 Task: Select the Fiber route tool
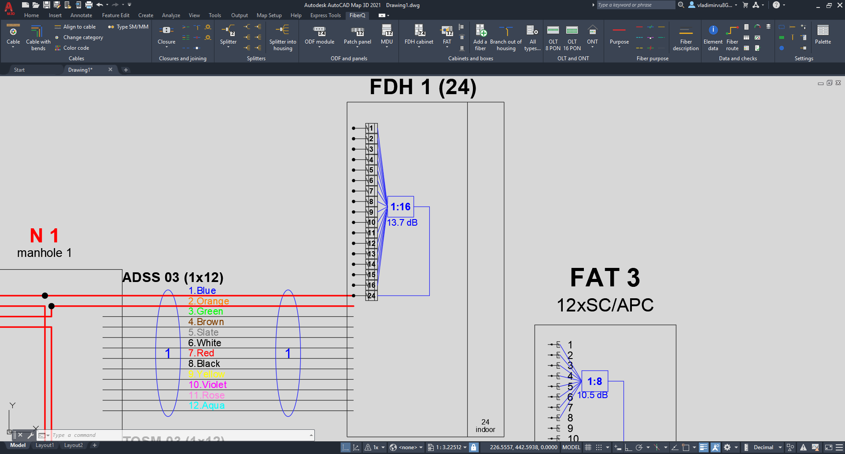click(732, 37)
